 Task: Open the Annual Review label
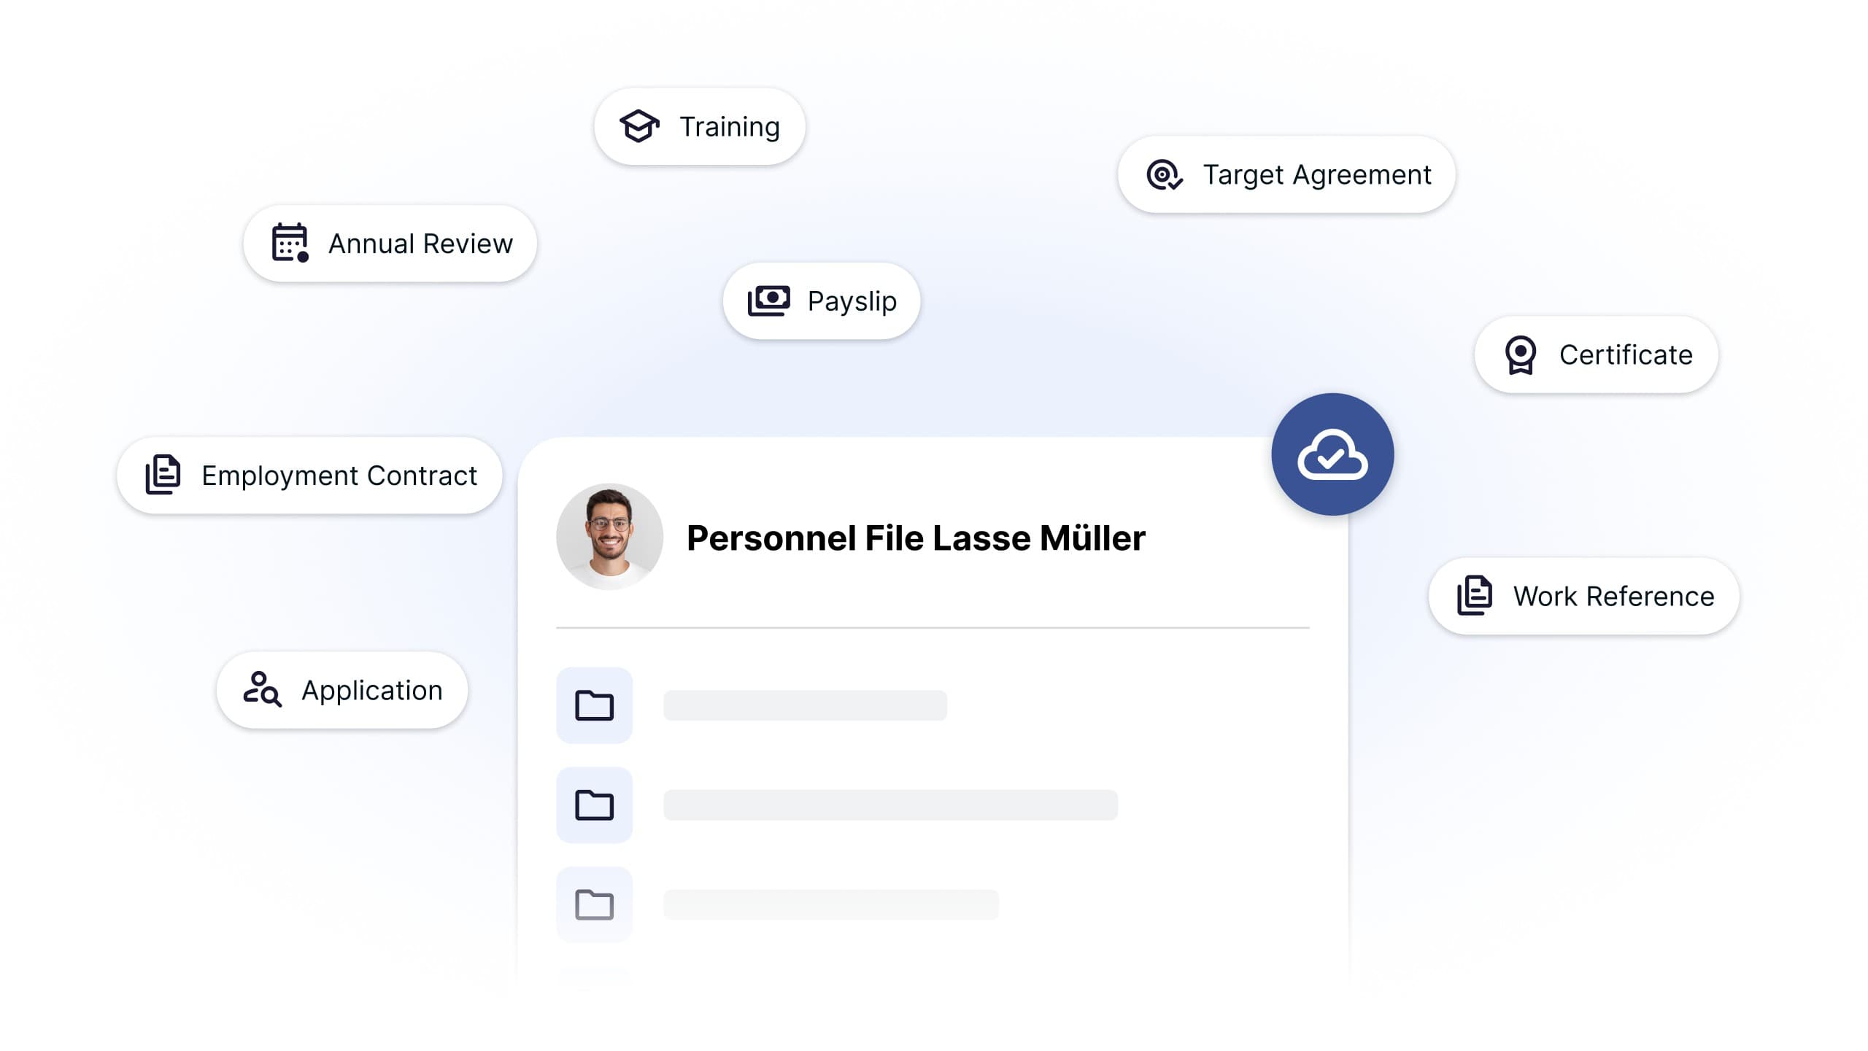(x=421, y=244)
